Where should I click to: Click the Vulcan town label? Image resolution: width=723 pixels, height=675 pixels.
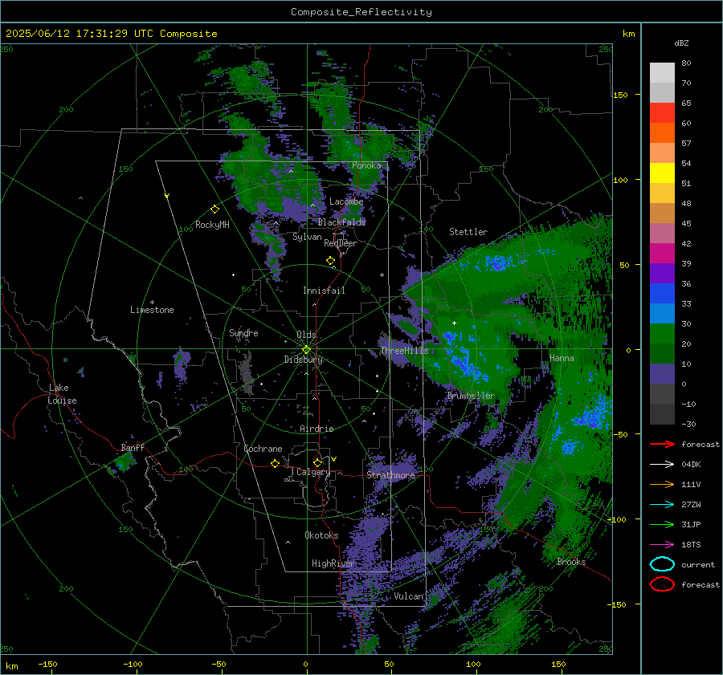tap(409, 596)
